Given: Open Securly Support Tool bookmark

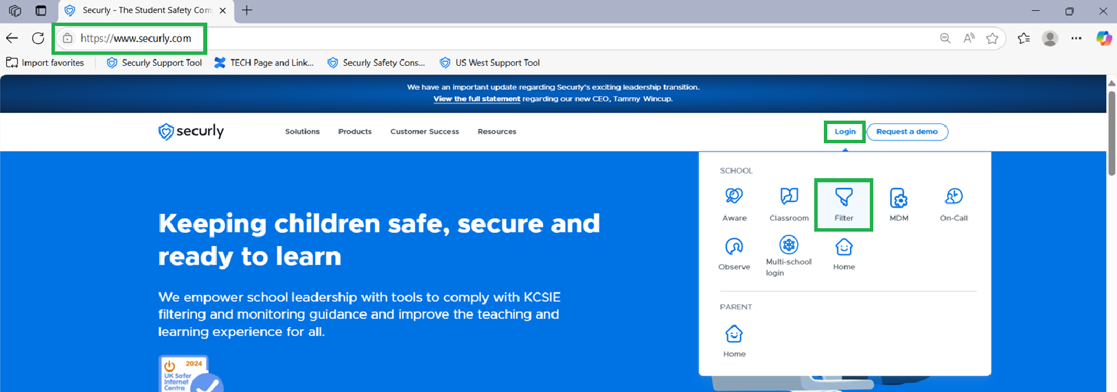Looking at the screenshot, I should pos(154,62).
